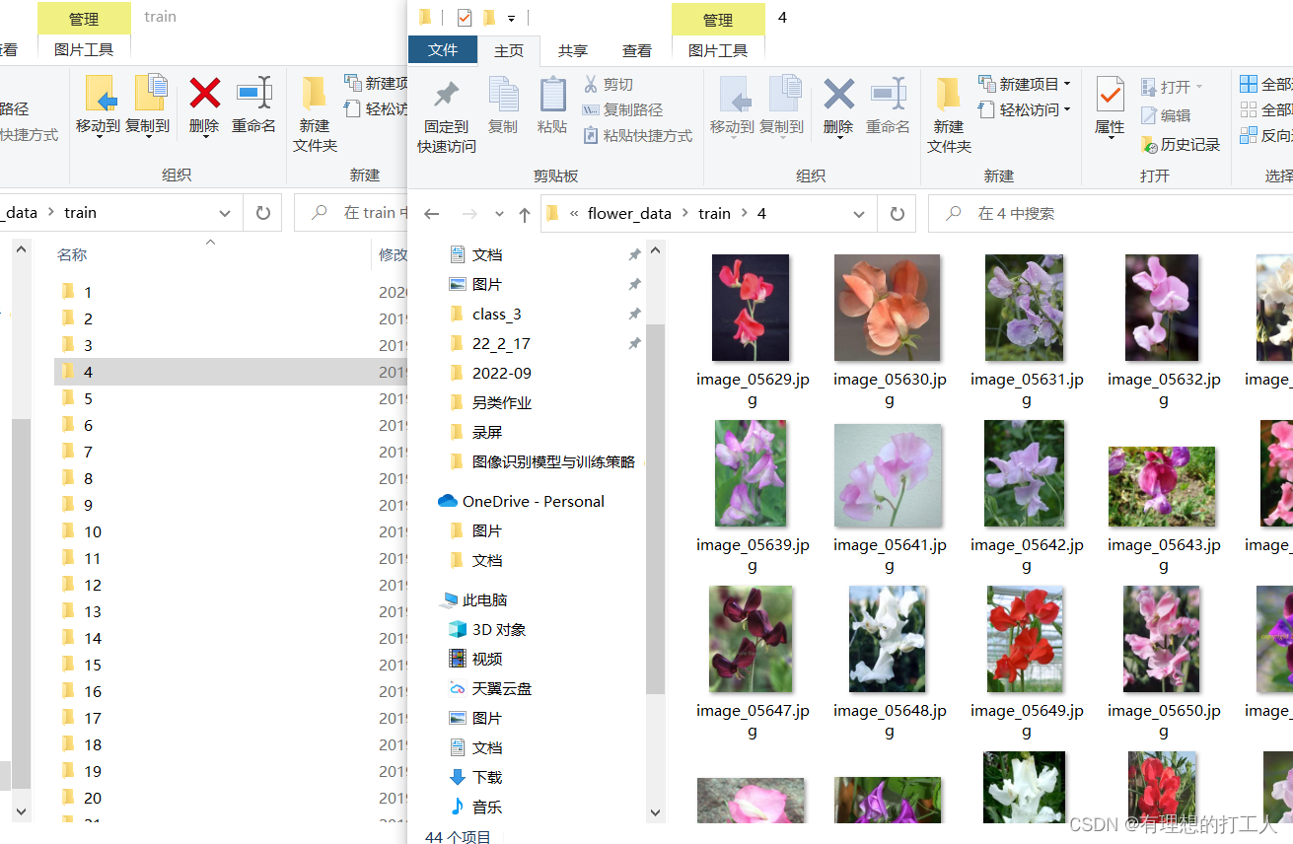Select 天翼云盘 in navigation pane
Viewport: 1293px width, 844px height.
(490, 688)
